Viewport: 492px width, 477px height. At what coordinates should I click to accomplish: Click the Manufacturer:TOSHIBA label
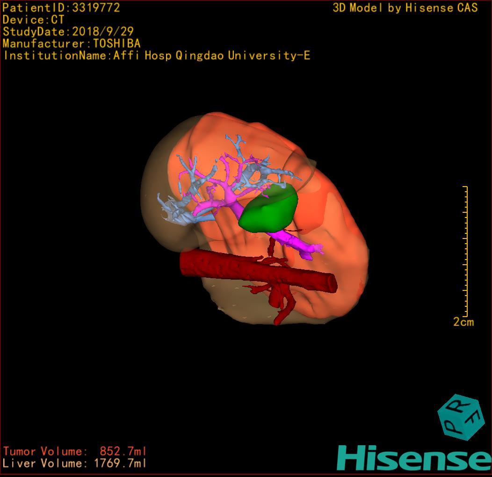(72, 43)
